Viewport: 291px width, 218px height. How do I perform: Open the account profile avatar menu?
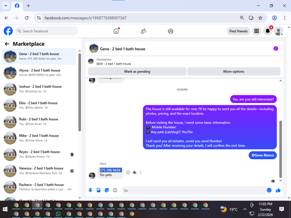click(x=278, y=31)
